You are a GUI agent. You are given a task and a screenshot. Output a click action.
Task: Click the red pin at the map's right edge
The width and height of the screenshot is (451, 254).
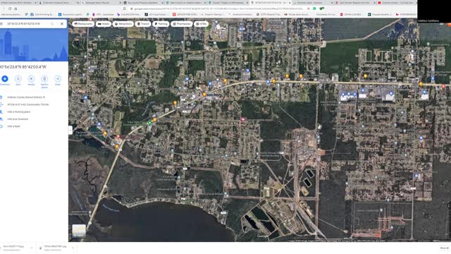443,86
